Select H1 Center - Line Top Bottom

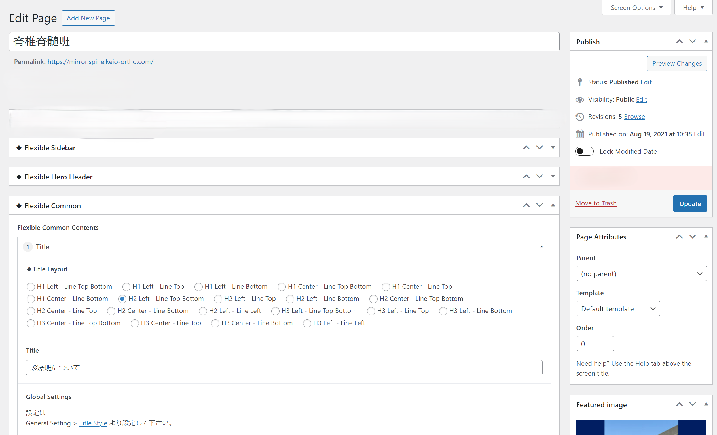click(282, 287)
